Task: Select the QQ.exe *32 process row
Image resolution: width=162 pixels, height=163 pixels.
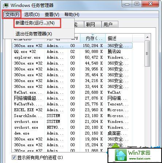Action: point(72,51)
